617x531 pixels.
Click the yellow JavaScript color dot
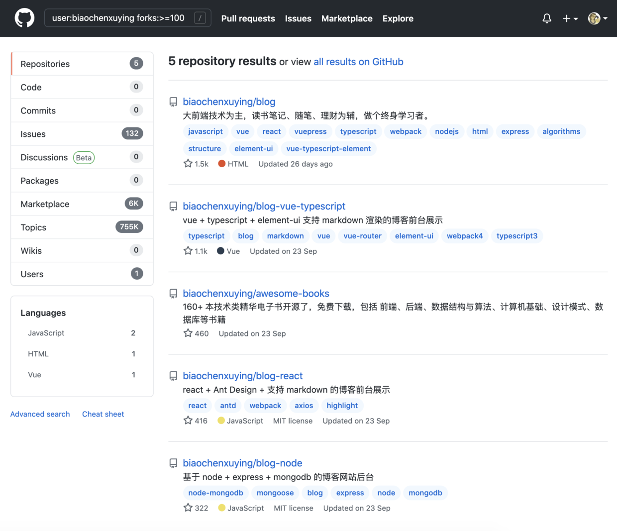click(x=221, y=421)
